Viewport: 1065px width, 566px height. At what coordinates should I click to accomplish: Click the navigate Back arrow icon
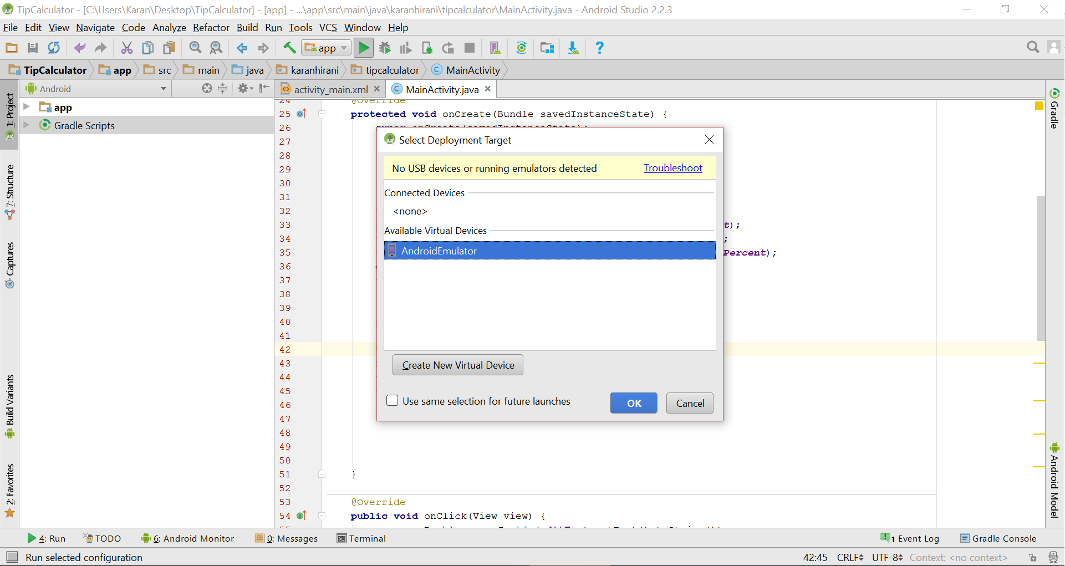coord(242,48)
